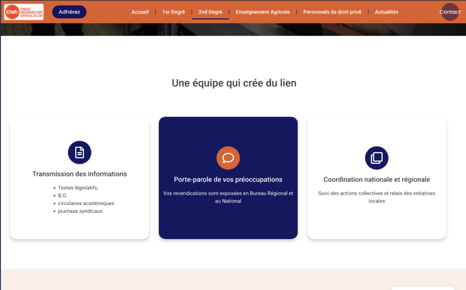Click the circulaires académiques bullet
466x290 pixels.
[x=86, y=203]
